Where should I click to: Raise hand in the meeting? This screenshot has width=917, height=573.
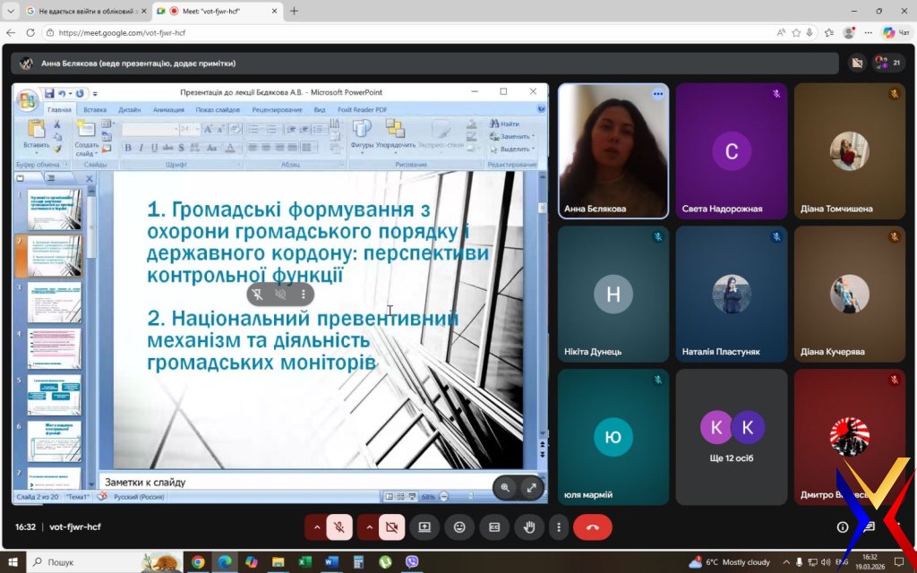pos(529,527)
